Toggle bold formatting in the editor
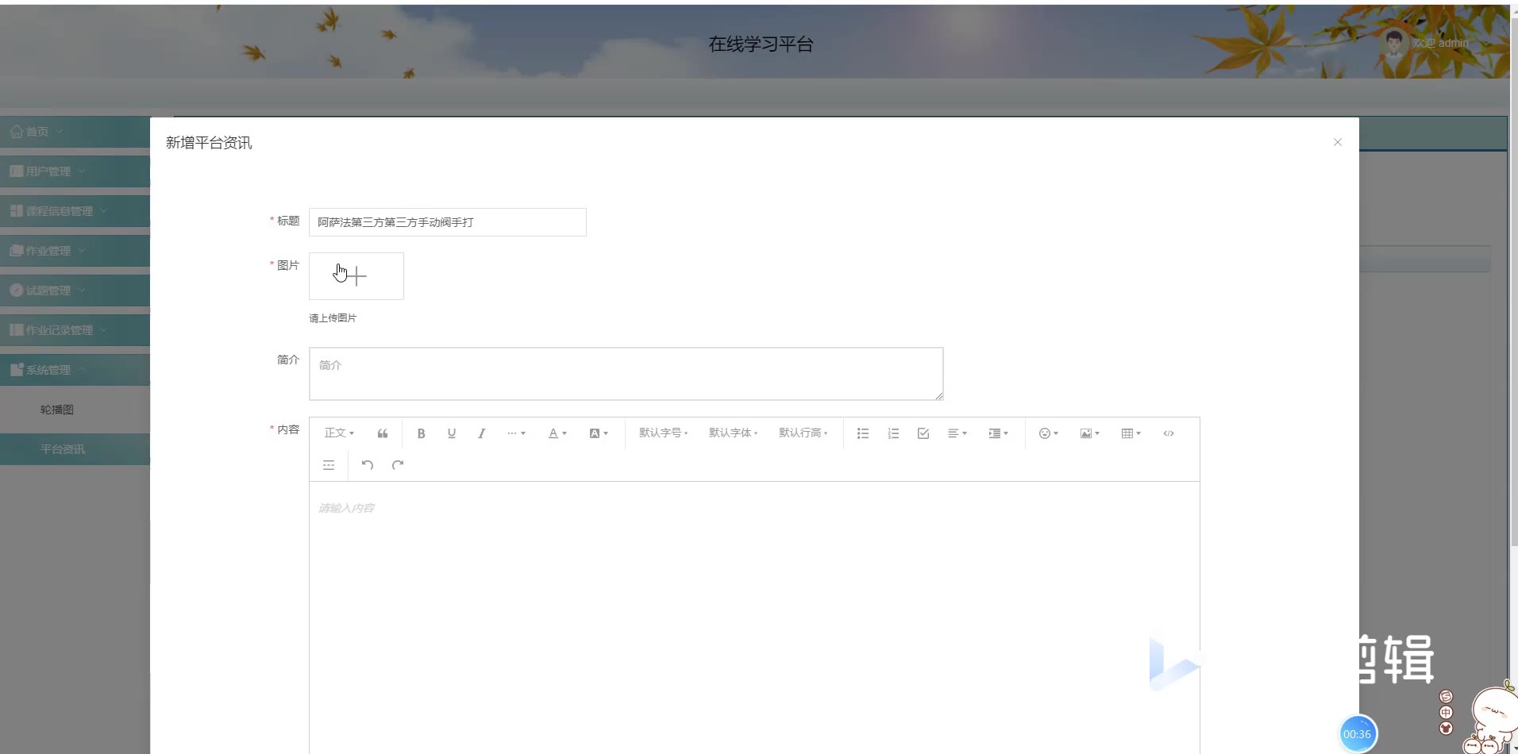Image resolution: width=1518 pixels, height=754 pixels. (422, 433)
